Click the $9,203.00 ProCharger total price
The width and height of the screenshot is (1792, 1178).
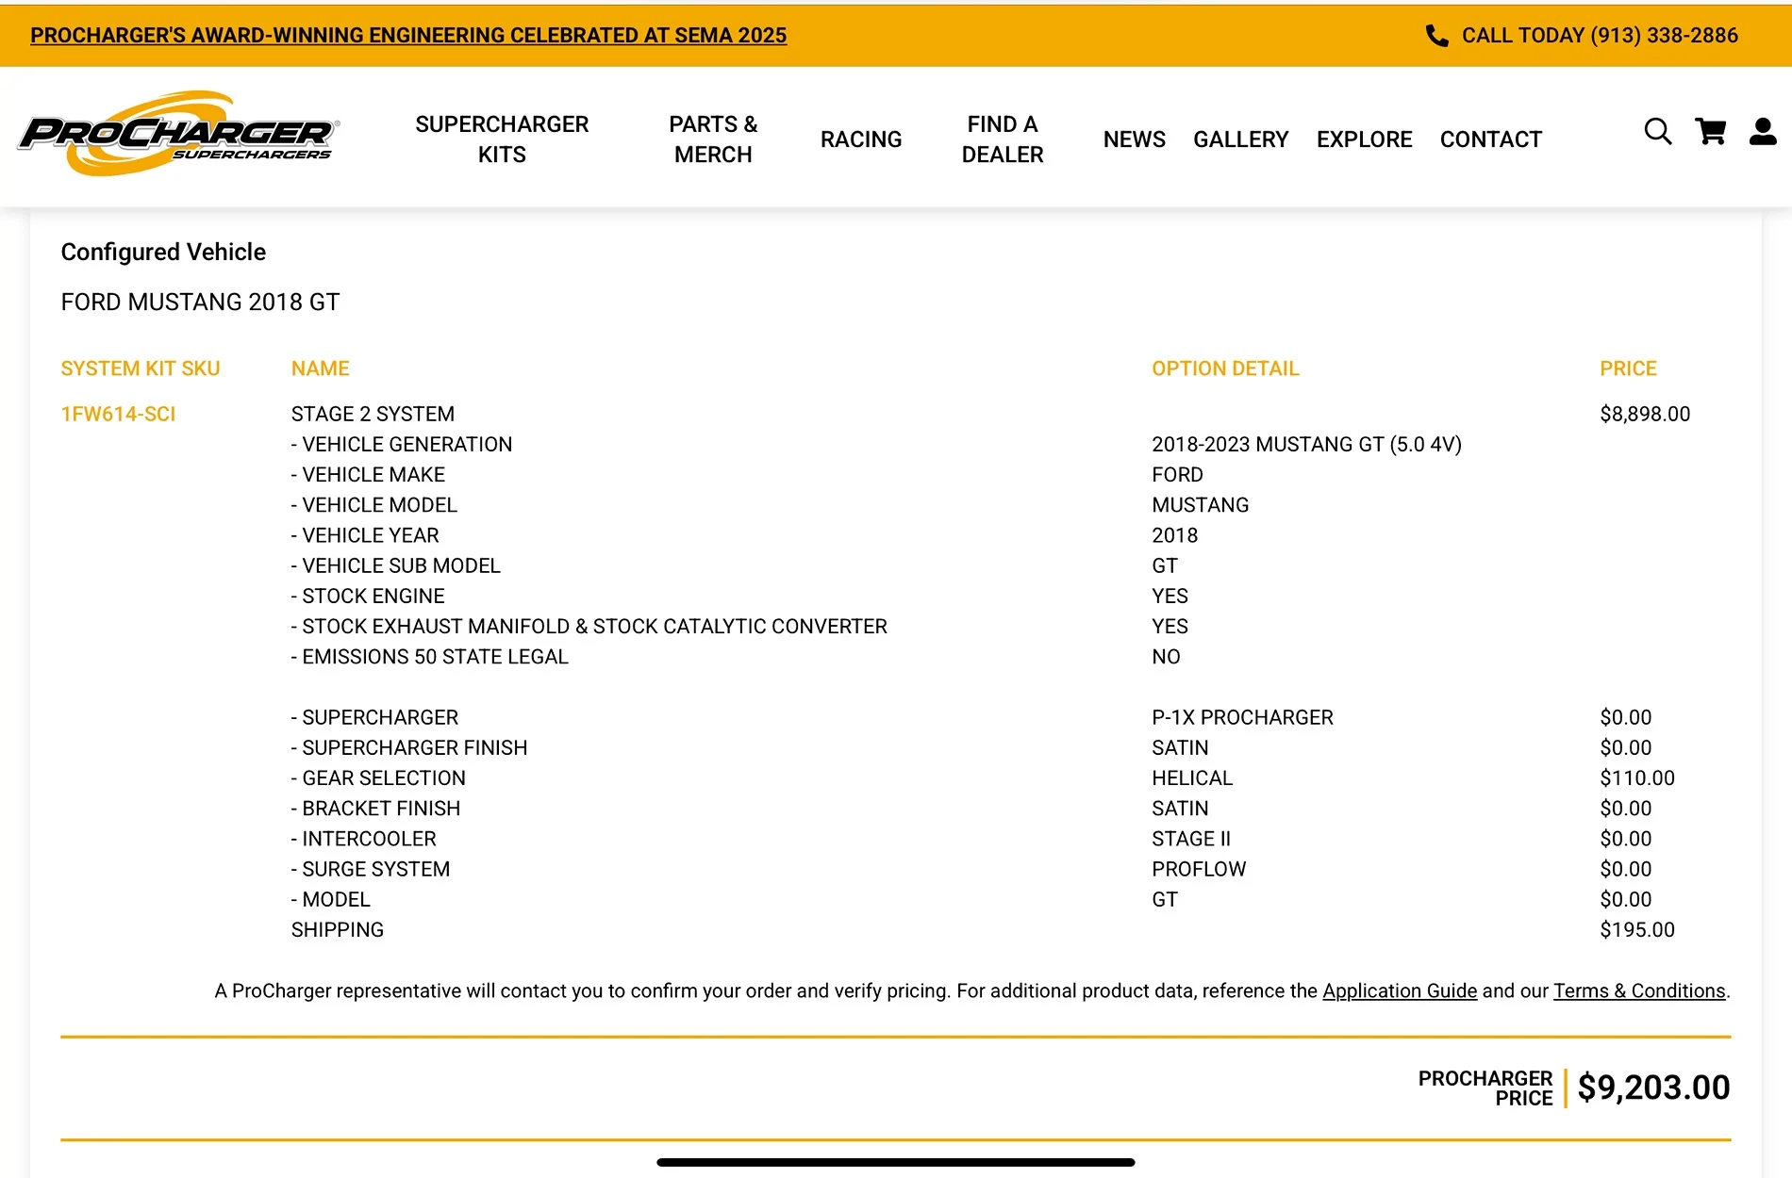[1653, 1088]
